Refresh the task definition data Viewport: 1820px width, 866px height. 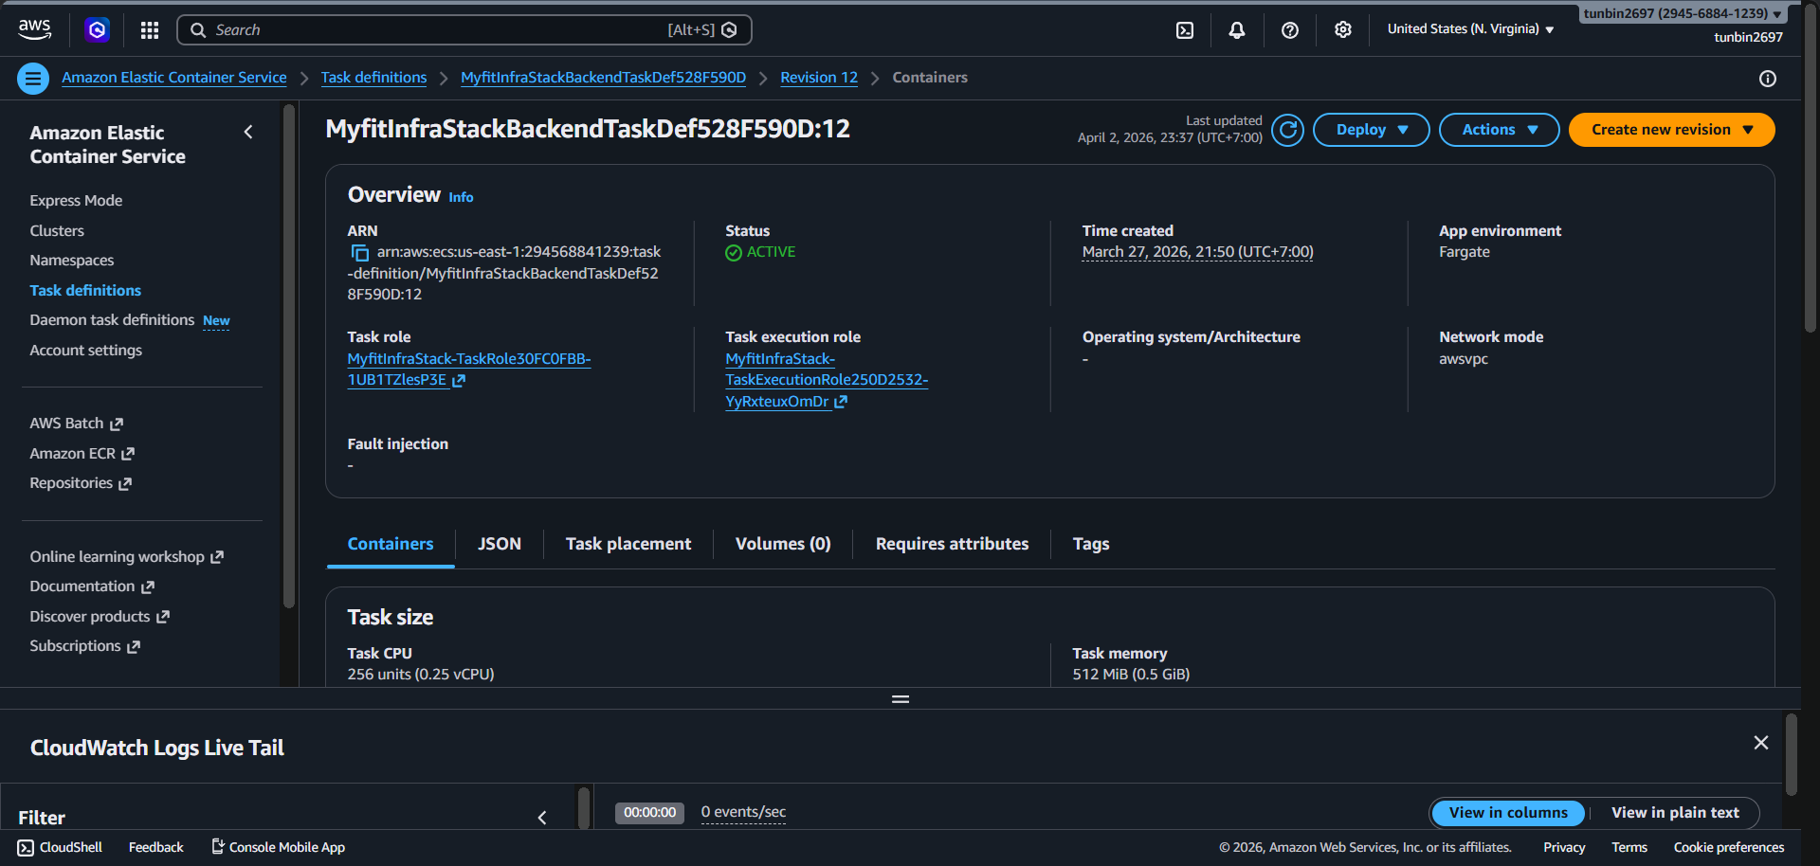[1287, 130]
